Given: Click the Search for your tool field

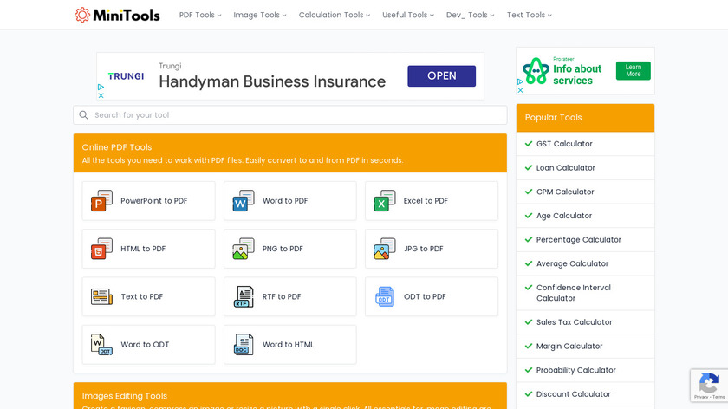Looking at the screenshot, I should [290, 115].
